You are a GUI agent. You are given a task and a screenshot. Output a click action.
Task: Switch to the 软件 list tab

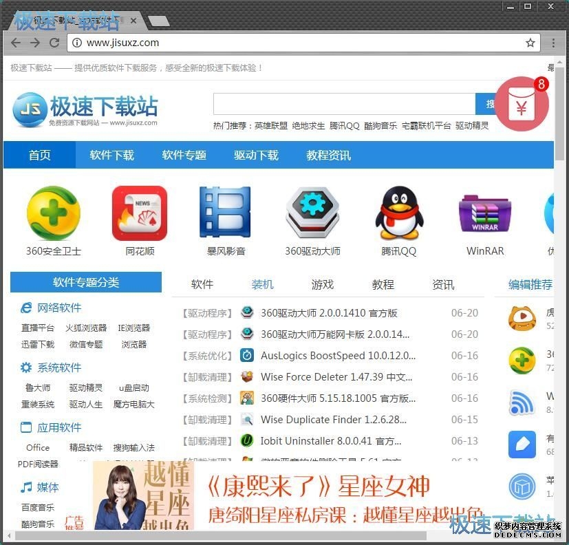[x=202, y=284]
